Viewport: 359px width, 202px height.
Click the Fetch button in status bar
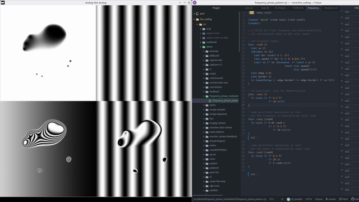[343, 199]
